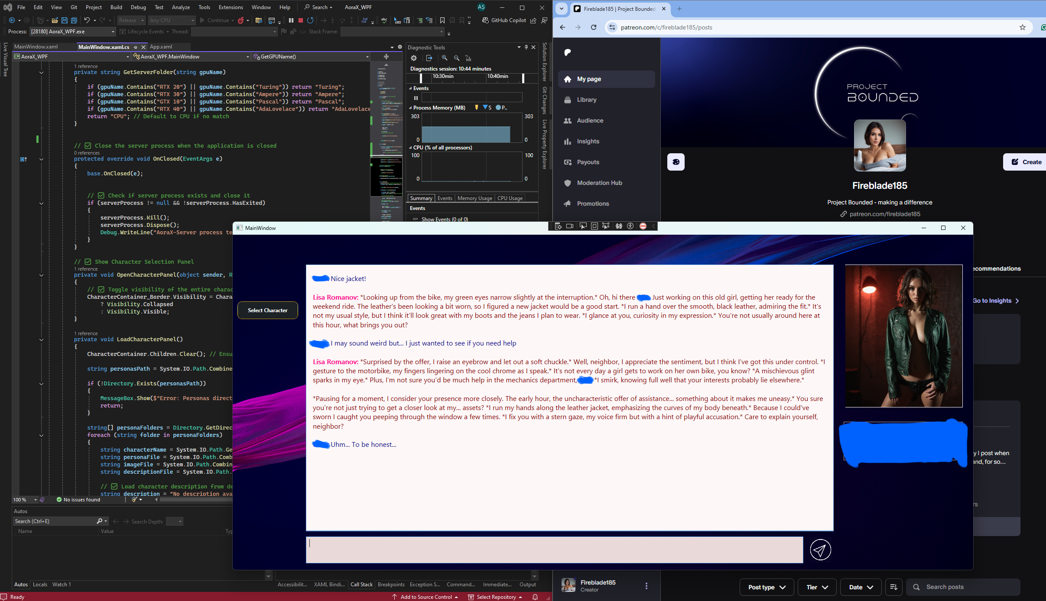1046x601 pixels.
Task: Open the GetGPUName() member dropdown
Action: click(312, 57)
